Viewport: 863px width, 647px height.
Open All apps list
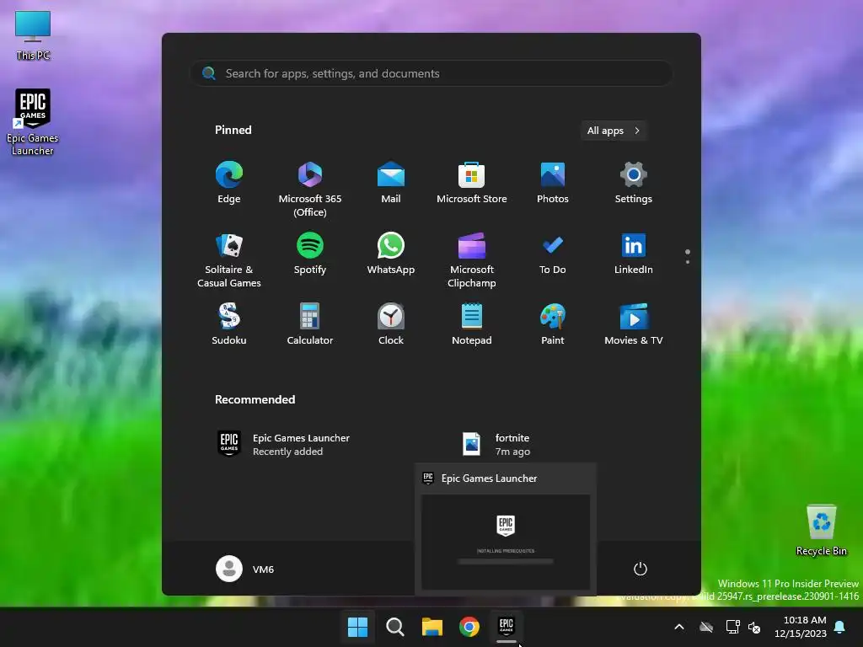(614, 131)
